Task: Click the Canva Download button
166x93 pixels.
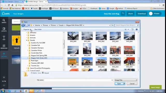Action: click(x=142, y=14)
